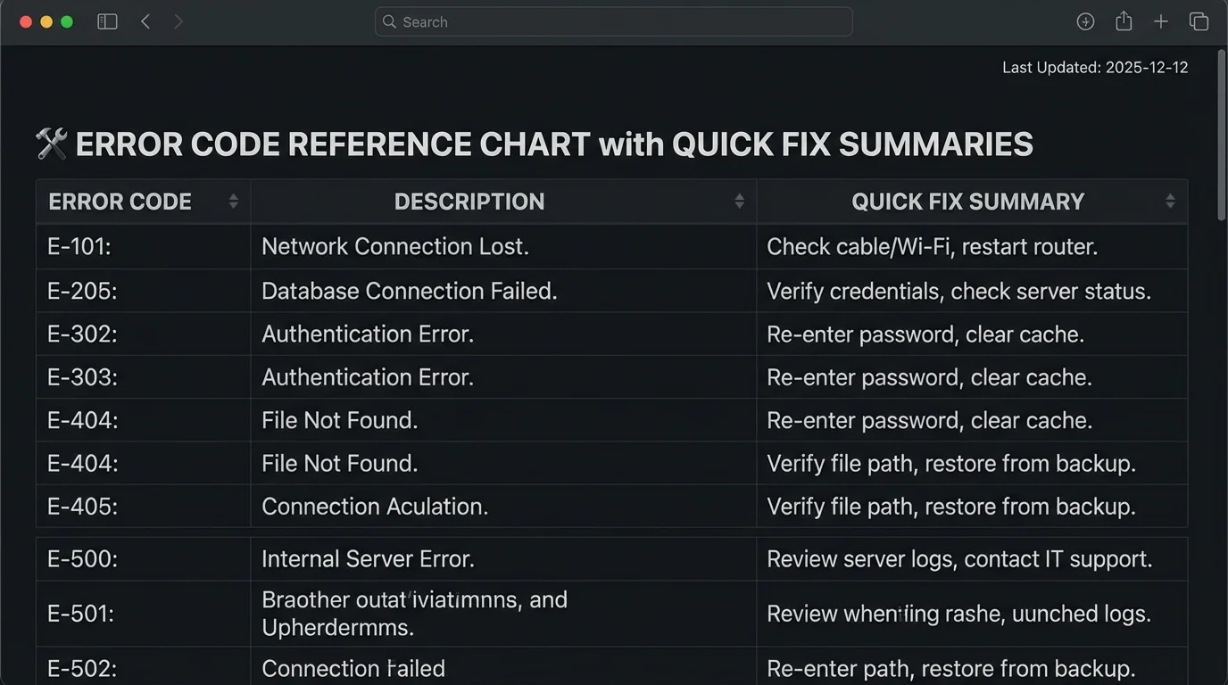
Task: Click the tools emoji beside the title
Action: pos(51,144)
